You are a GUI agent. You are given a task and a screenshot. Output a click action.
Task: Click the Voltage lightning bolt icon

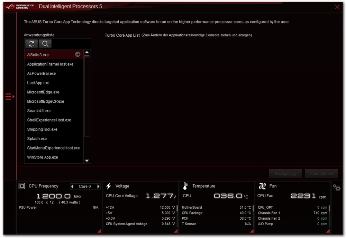[109, 186]
